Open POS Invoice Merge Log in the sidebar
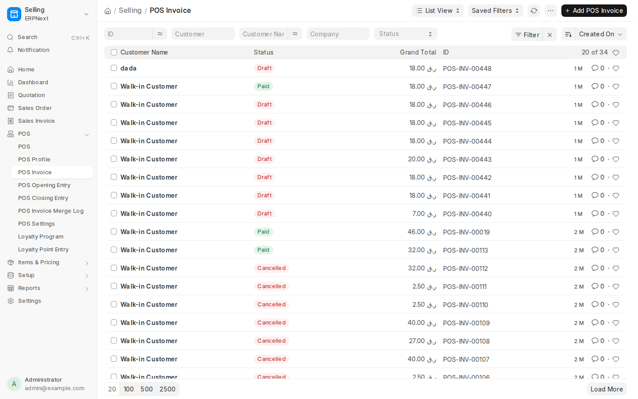This screenshot has width=638, height=399. point(52,211)
